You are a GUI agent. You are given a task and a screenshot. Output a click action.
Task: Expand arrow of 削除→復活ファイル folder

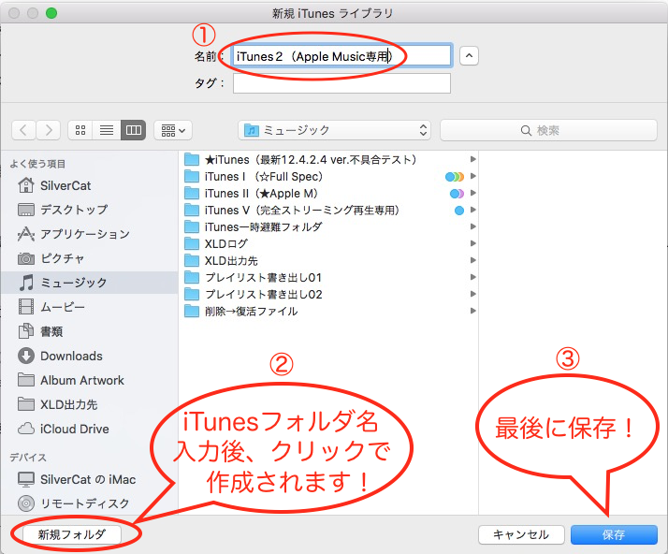(x=472, y=311)
